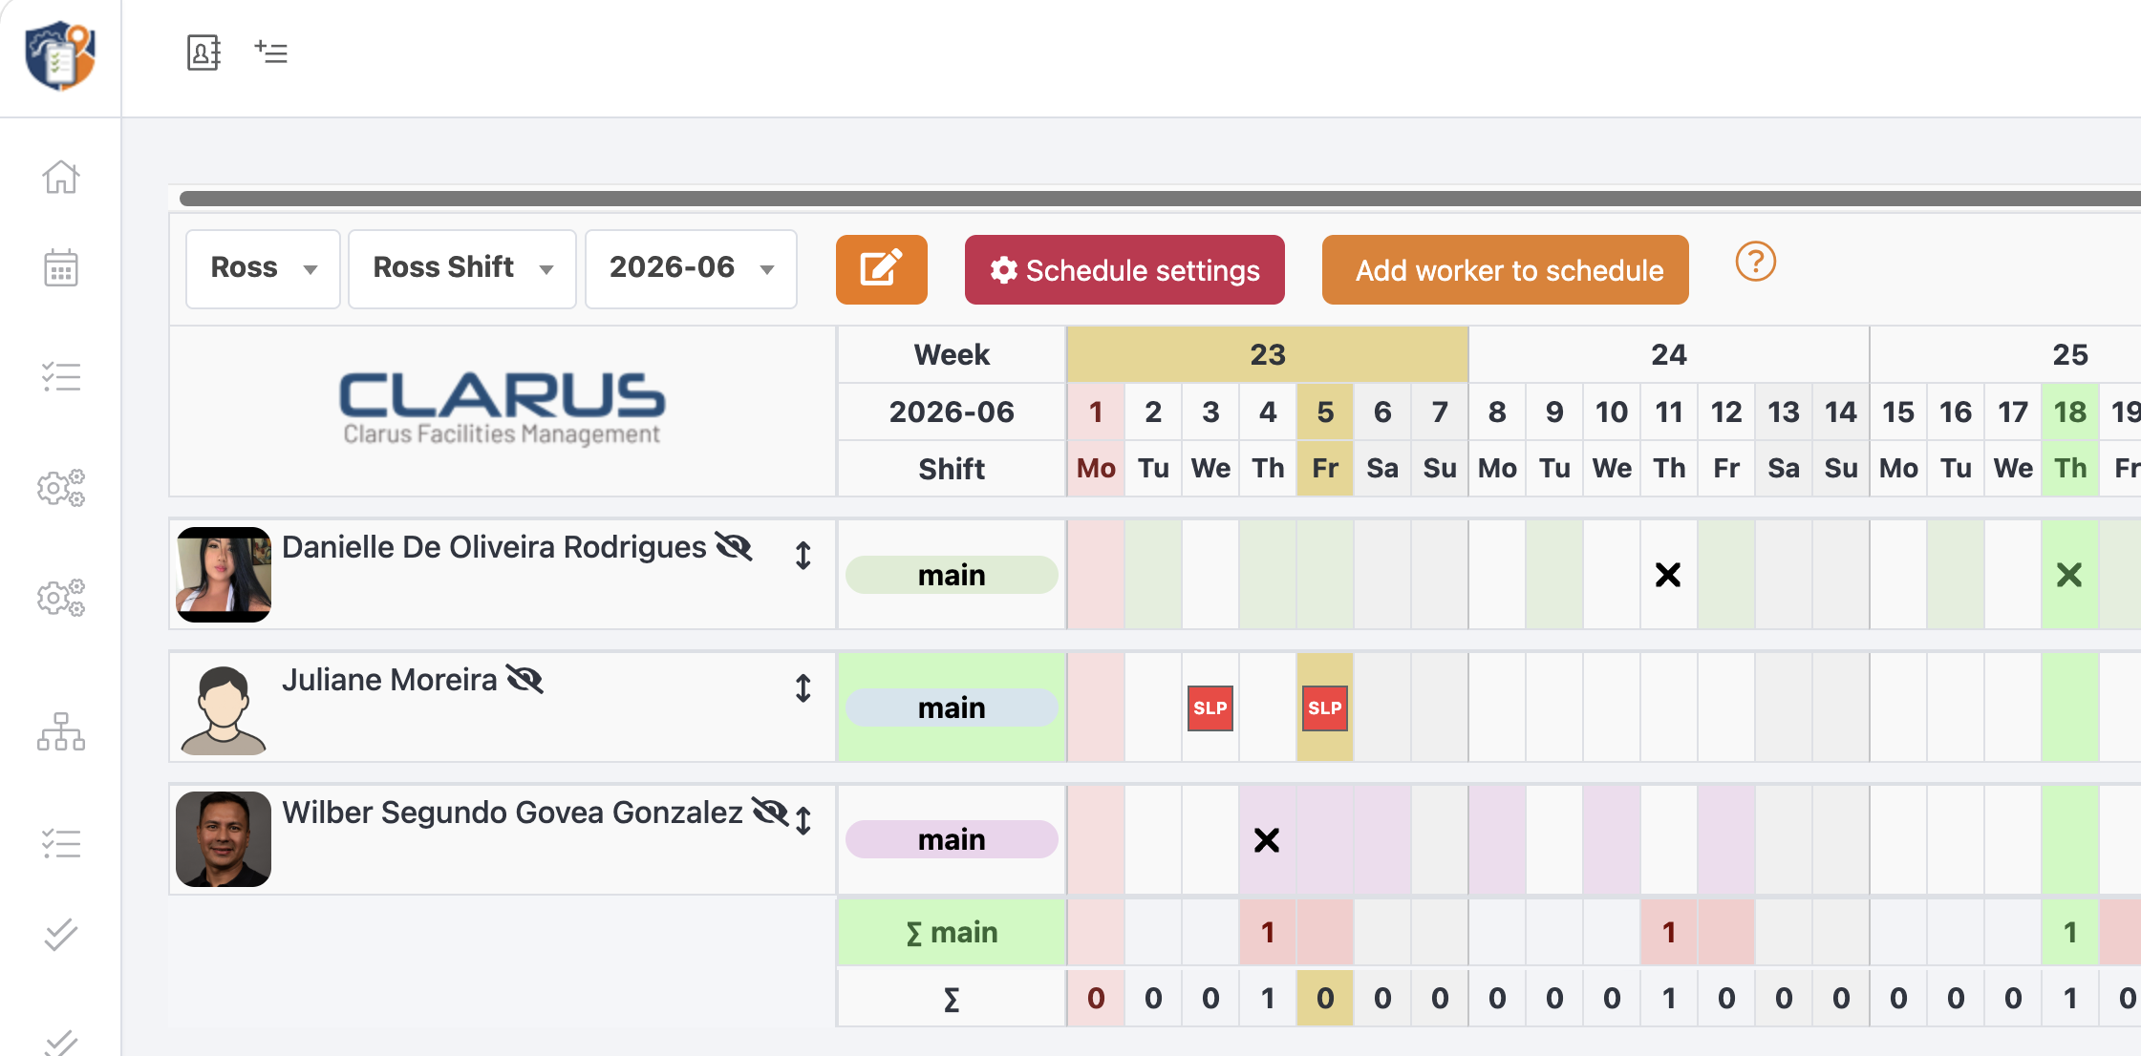
Task: Open the help question mark icon
Action: click(1755, 262)
